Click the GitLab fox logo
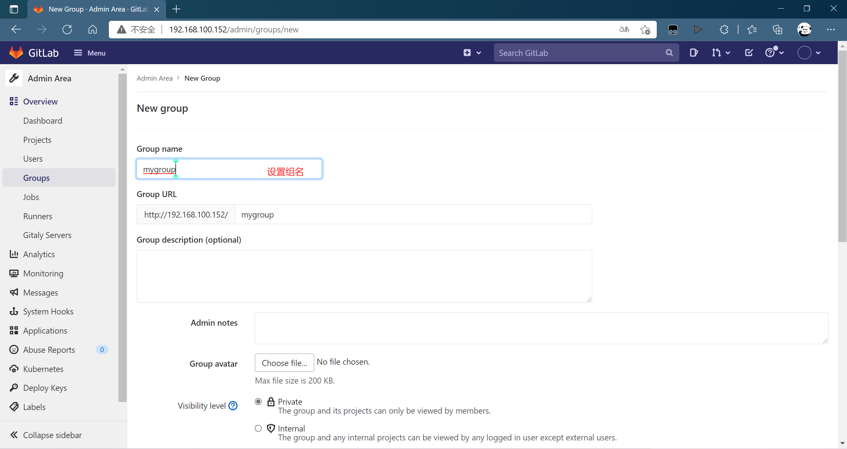Viewport: 847px width, 449px height. pyautogui.click(x=16, y=53)
